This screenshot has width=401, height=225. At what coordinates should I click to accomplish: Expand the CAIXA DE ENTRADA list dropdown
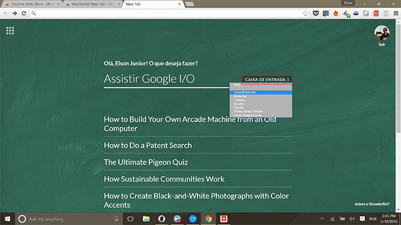[267, 79]
